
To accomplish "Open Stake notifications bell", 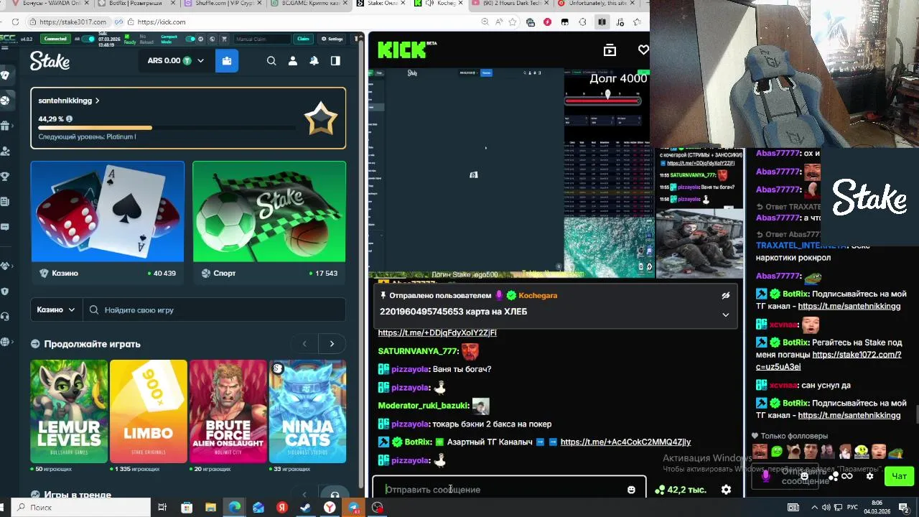I will coord(314,61).
